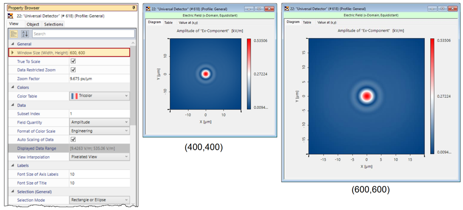The height and width of the screenshot is (210, 463).
Task: Click the pin icon on Property Browser
Action: (x=134, y=8)
